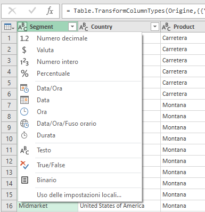
Task: Click the cancel X icon in formula bar
Action: tap(12, 11)
